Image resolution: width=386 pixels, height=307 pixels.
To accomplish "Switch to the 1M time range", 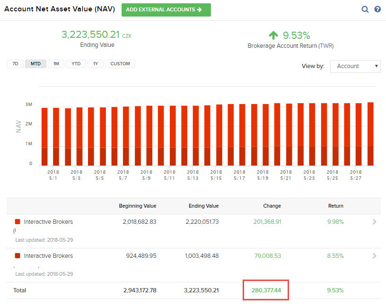I will point(56,64).
